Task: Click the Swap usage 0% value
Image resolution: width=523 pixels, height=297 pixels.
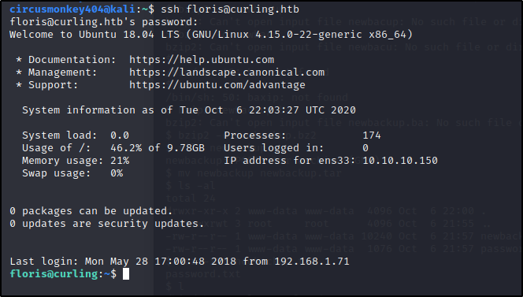Action: pos(117,173)
